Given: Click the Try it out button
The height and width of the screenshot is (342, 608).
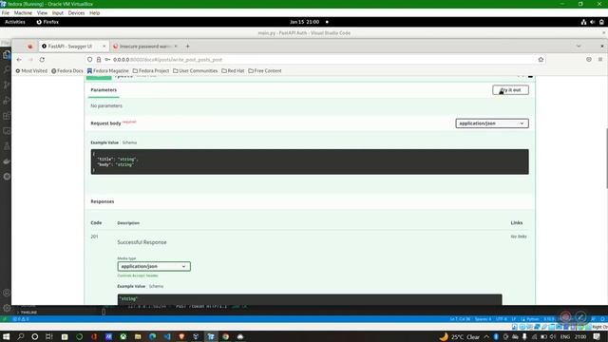Looking at the screenshot, I should tap(510, 90).
